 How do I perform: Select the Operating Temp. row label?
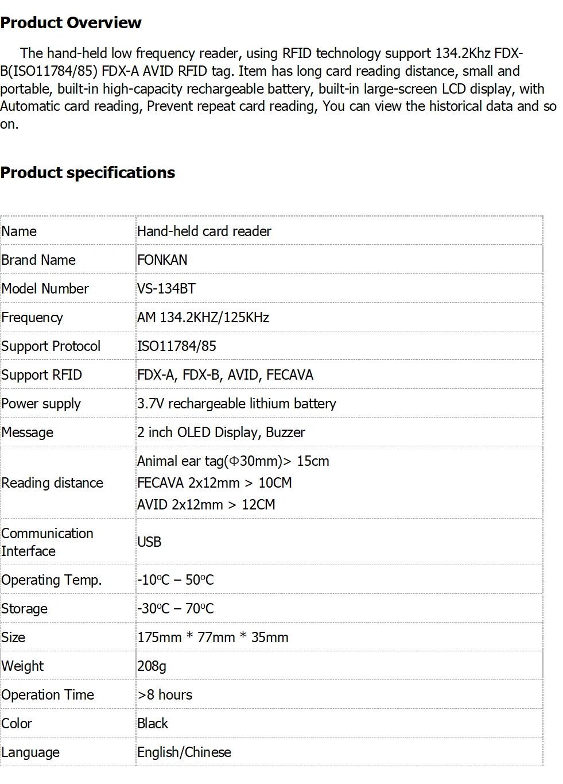coord(51,580)
